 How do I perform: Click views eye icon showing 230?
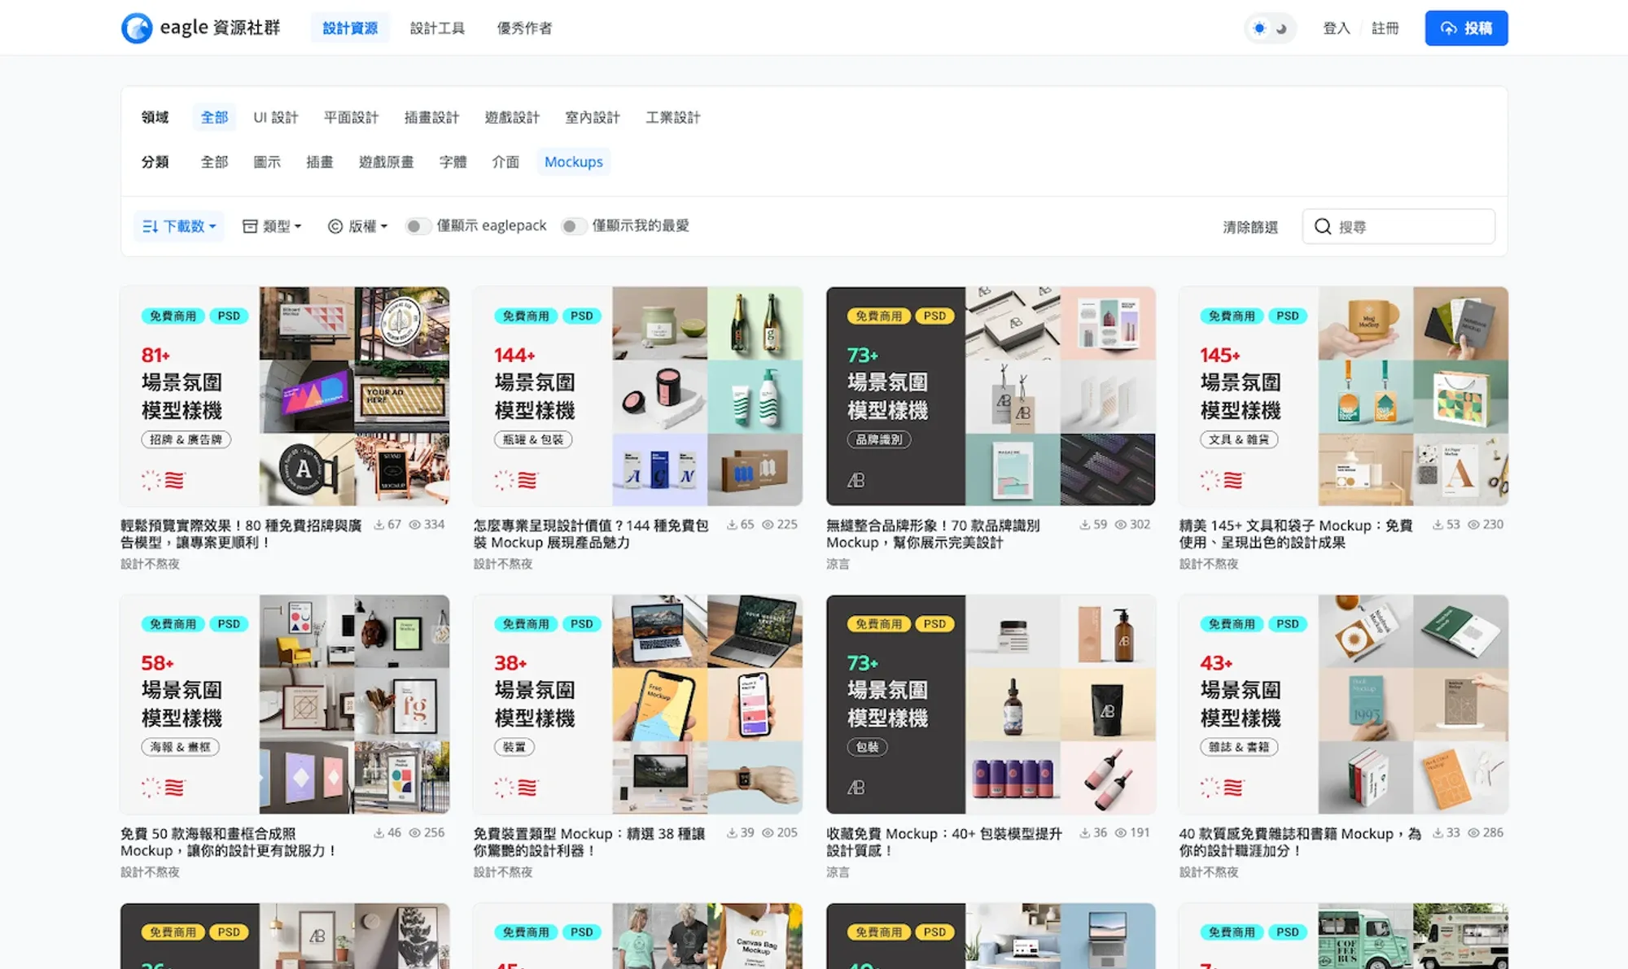1473,525
